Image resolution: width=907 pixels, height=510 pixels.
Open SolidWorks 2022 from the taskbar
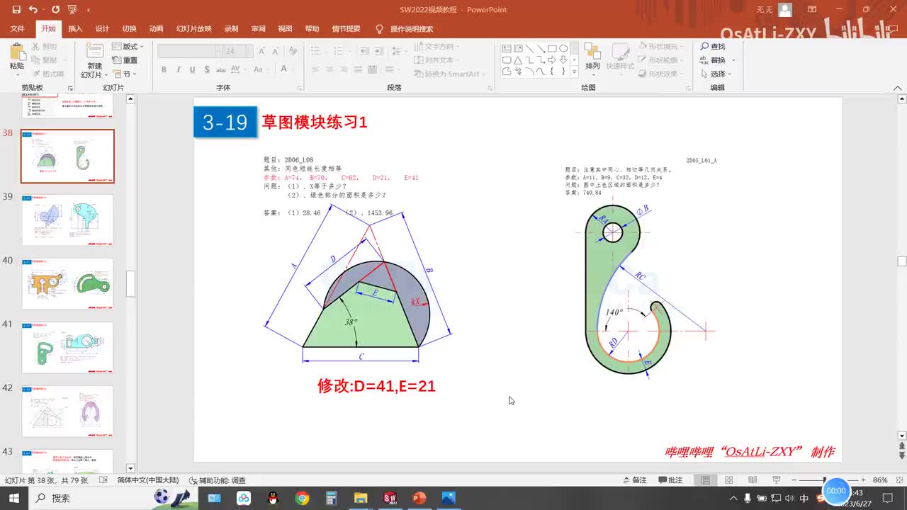(x=390, y=498)
